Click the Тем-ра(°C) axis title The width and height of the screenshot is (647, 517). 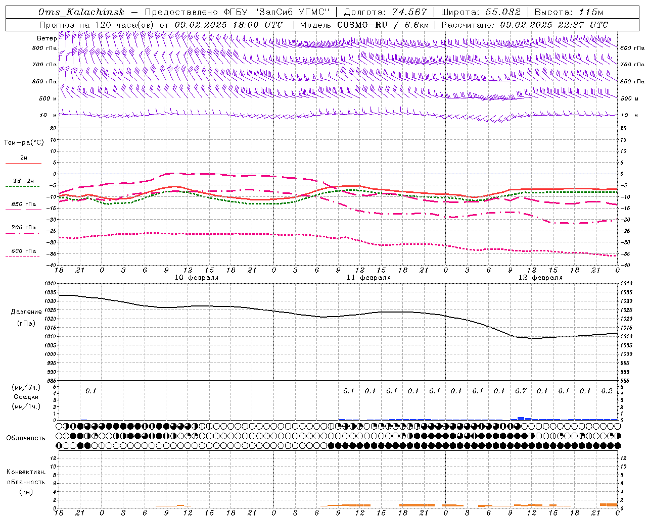coord(24,143)
